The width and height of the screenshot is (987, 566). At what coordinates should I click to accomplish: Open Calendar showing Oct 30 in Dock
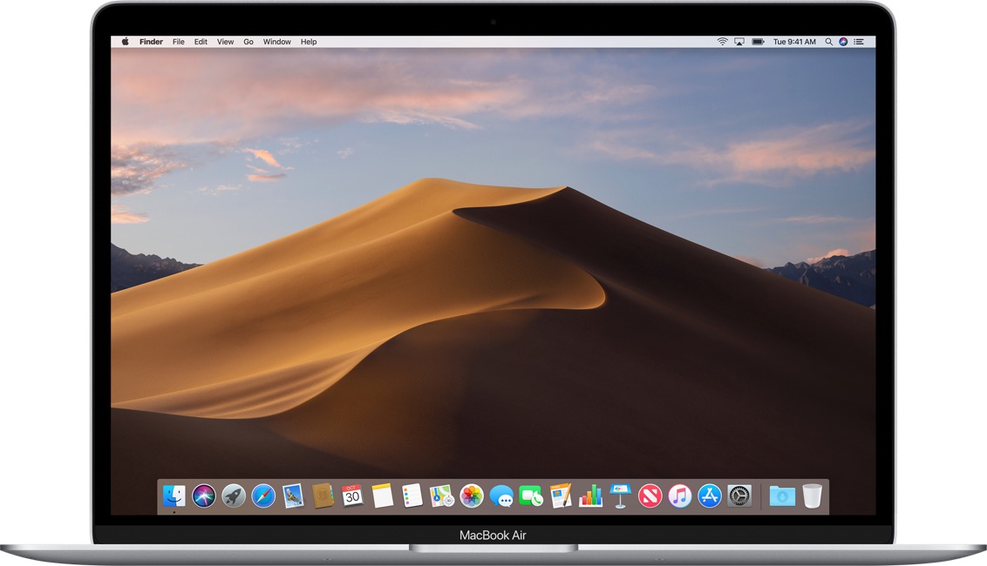point(352,496)
